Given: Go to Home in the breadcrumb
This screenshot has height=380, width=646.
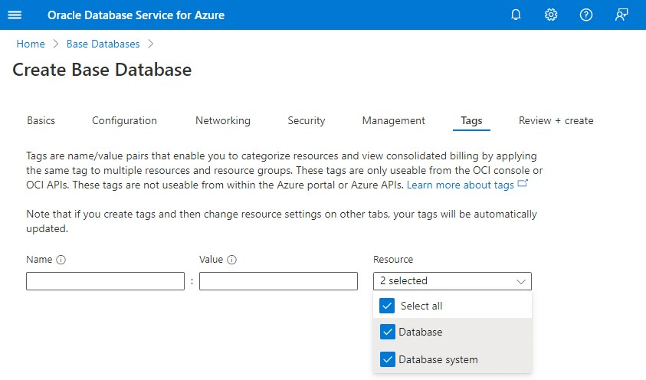Looking at the screenshot, I should point(31,44).
